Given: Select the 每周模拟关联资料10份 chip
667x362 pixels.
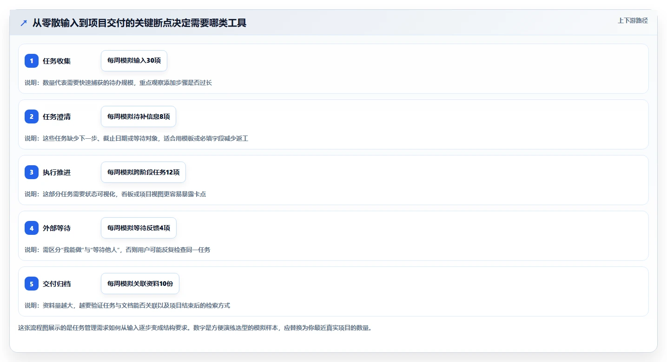Looking at the screenshot, I should click(x=140, y=284).
